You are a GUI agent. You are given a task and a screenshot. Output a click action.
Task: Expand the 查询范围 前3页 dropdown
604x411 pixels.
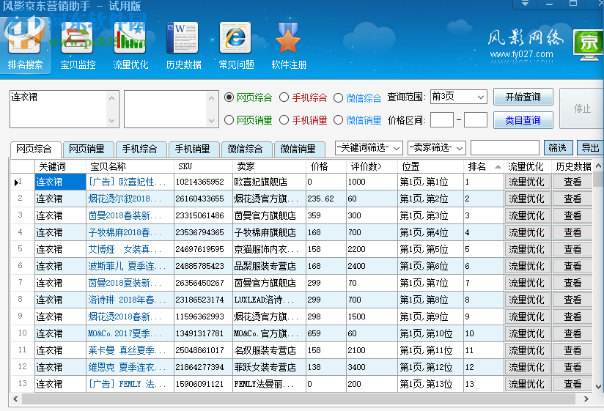coord(481,97)
